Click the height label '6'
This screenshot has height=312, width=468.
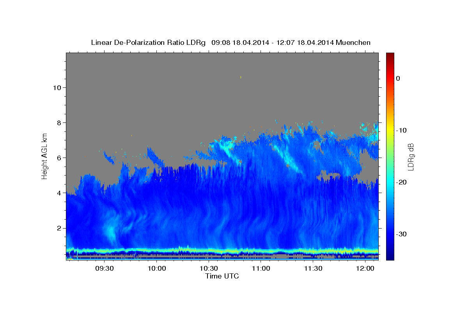click(x=58, y=158)
